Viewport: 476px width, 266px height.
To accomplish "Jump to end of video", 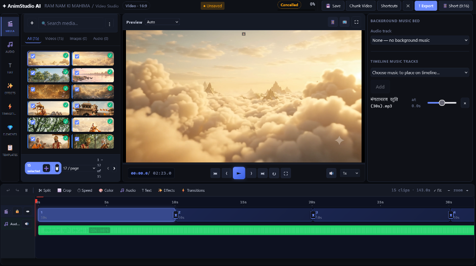I will 263,174.
